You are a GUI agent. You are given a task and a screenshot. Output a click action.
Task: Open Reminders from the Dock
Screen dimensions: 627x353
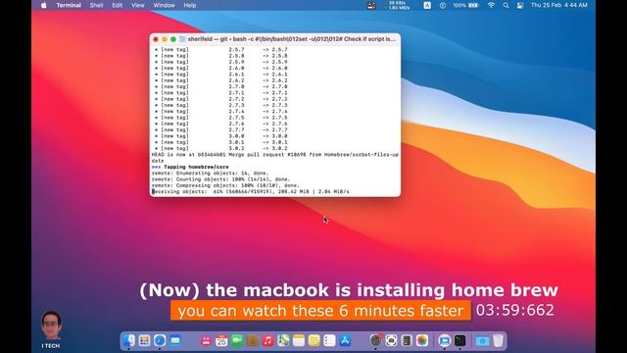coord(329,340)
